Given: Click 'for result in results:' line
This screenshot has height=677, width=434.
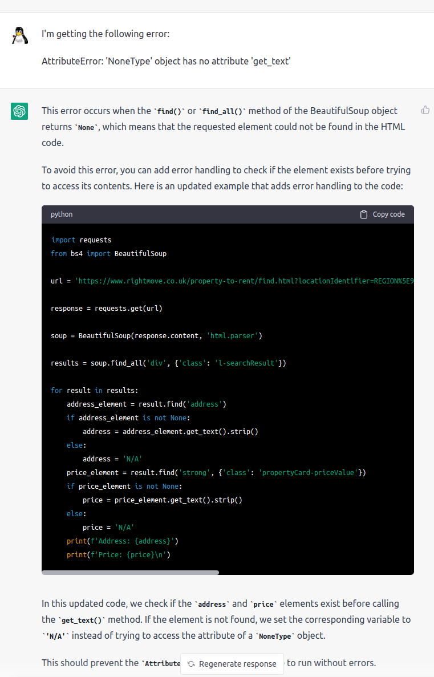Looking at the screenshot, I should [x=95, y=390].
